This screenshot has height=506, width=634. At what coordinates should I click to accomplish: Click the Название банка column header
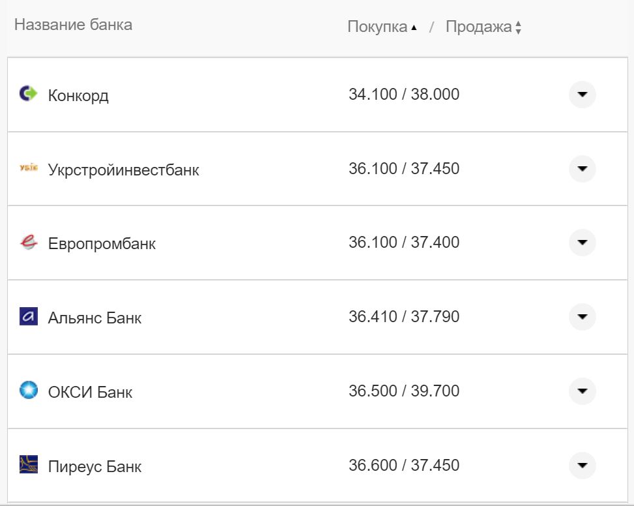click(73, 25)
